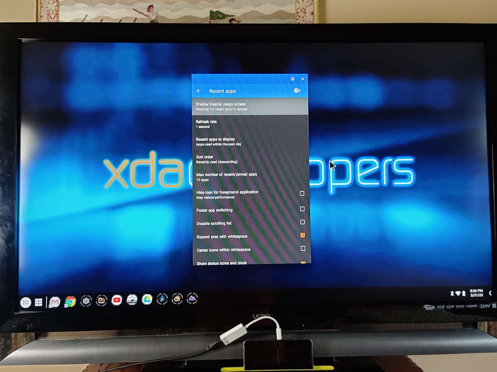Open Recent apps to display setting
Viewport: 497px width, 372px height.
coord(250,141)
